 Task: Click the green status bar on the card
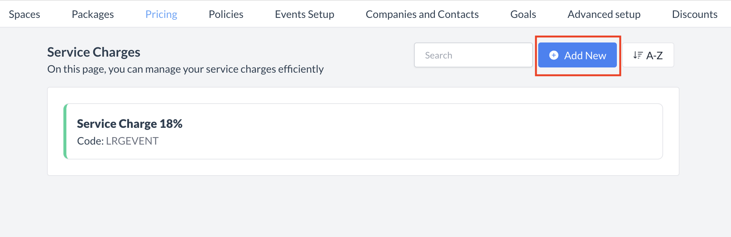66,131
